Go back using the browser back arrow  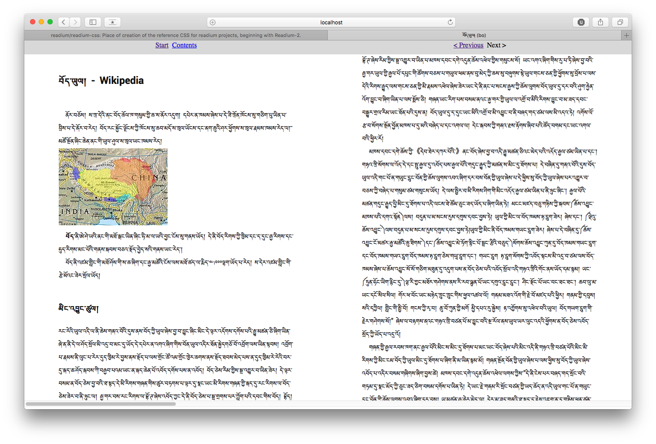pyautogui.click(x=64, y=22)
